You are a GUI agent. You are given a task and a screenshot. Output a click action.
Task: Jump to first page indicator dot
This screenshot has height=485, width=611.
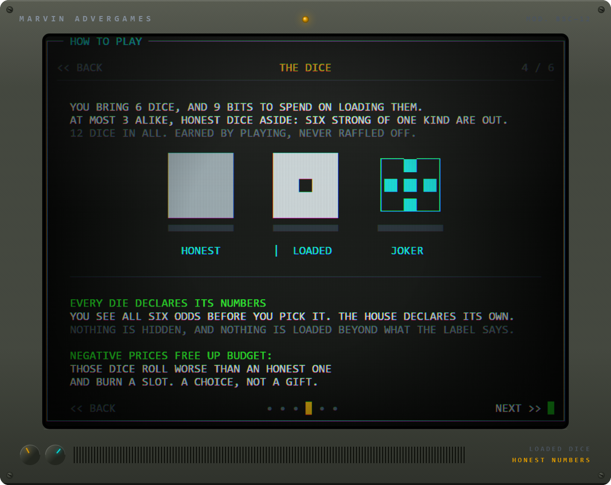[x=270, y=408]
